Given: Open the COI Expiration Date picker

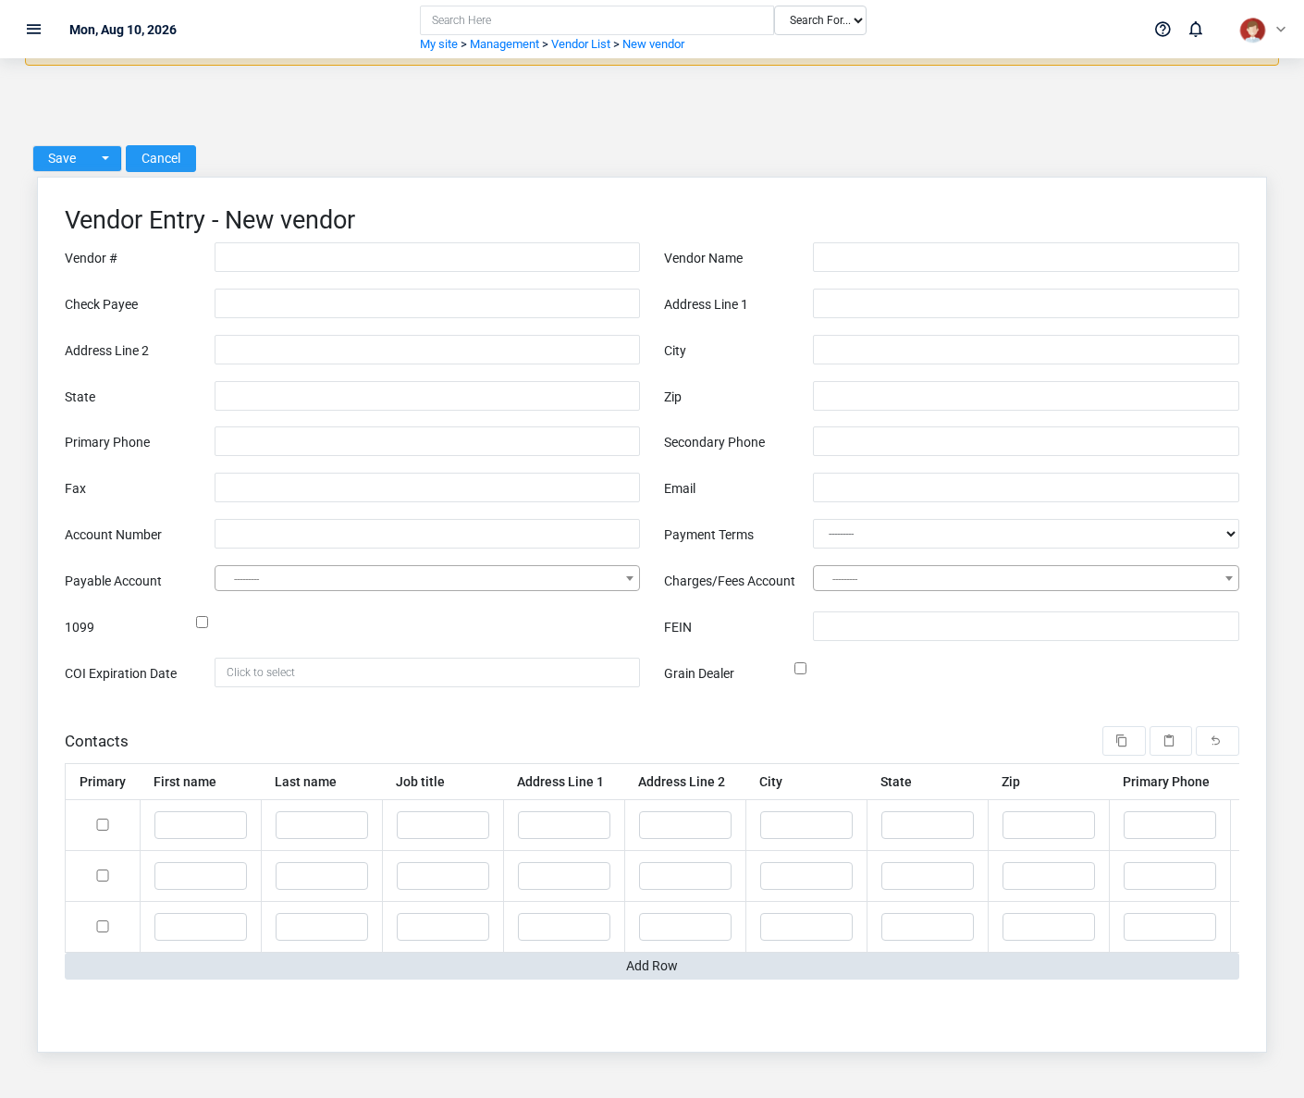Looking at the screenshot, I should (427, 672).
